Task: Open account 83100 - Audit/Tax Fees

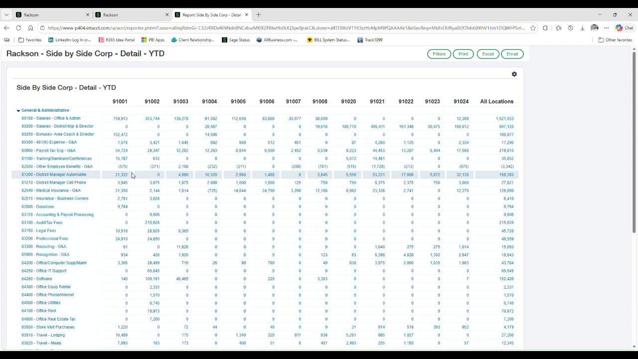Action: click(42, 223)
